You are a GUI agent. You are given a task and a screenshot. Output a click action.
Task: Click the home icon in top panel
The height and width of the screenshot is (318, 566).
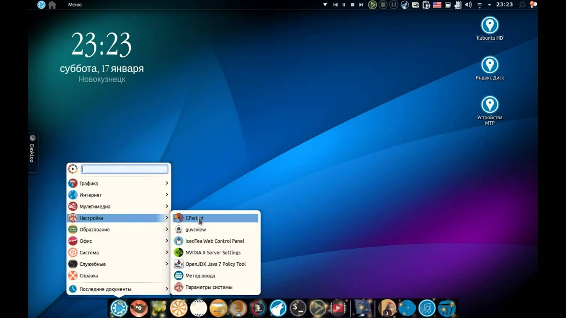(52, 5)
